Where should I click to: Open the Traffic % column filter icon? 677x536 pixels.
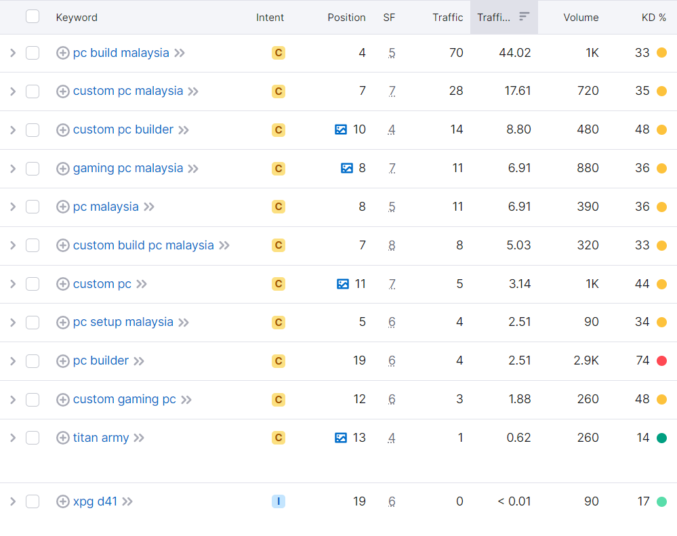[x=525, y=18]
